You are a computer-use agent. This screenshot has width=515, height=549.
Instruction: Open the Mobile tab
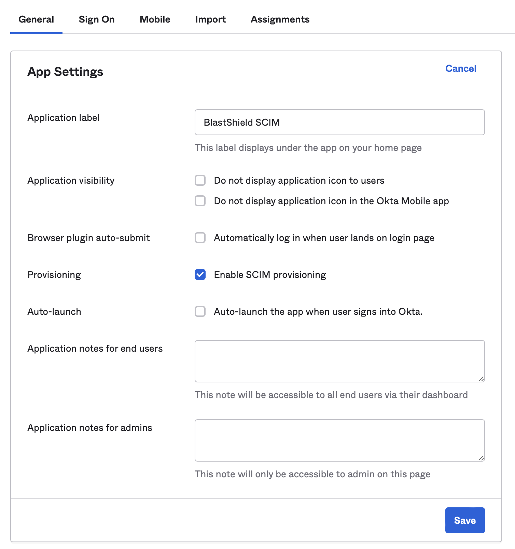155,19
